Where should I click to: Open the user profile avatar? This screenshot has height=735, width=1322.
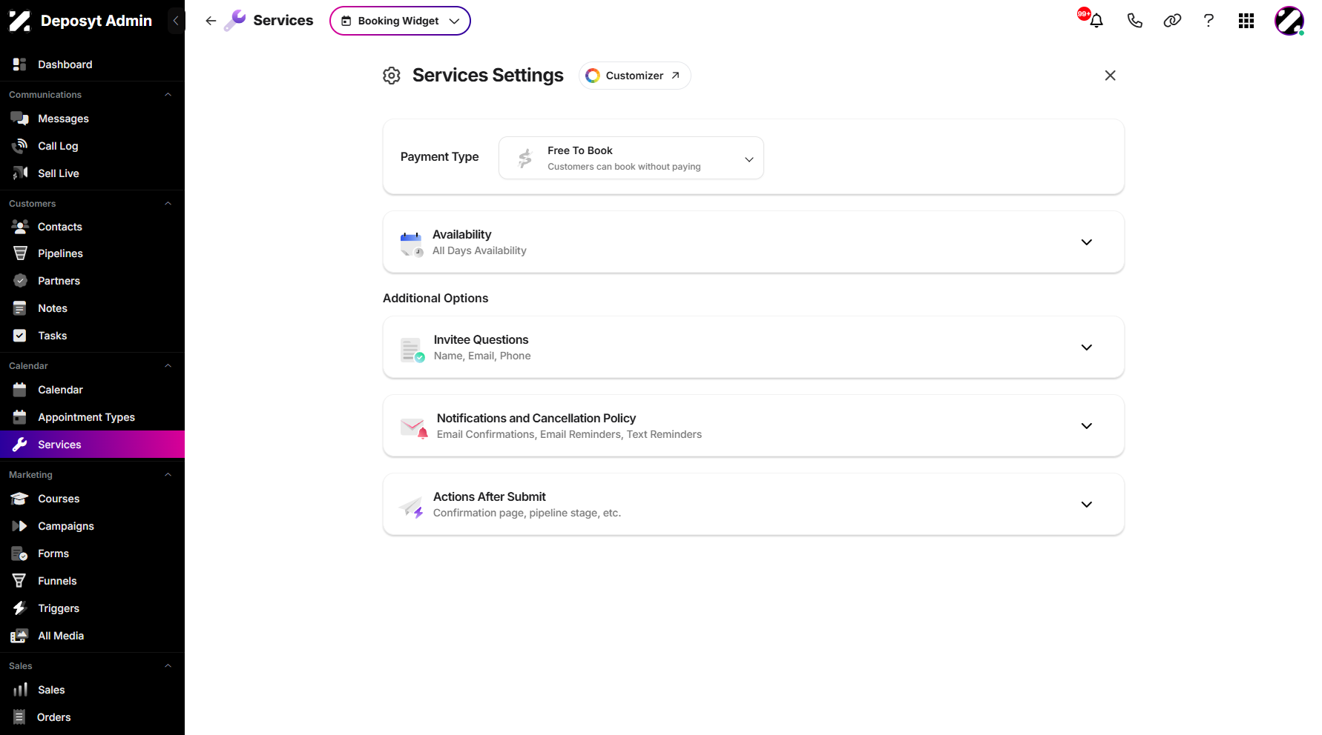click(1289, 21)
